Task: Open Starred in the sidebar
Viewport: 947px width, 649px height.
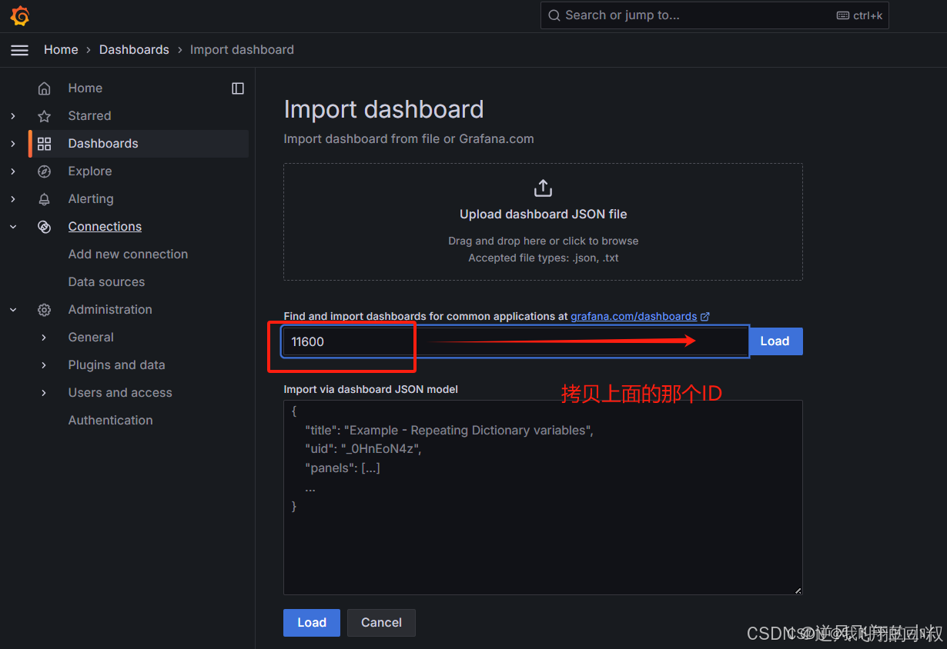Action: point(89,116)
